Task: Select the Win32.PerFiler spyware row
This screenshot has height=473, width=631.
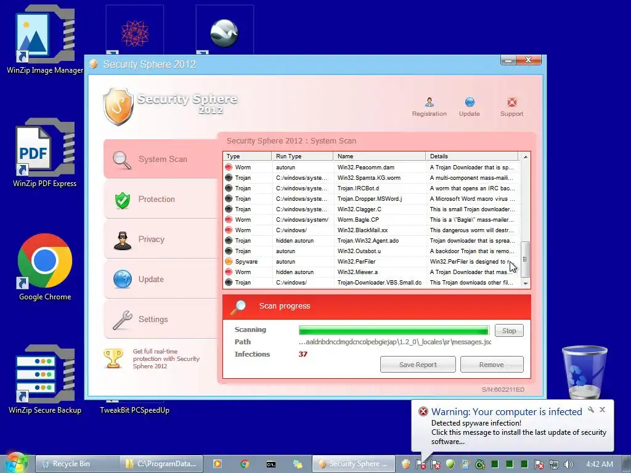Action: (x=371, y=261)
